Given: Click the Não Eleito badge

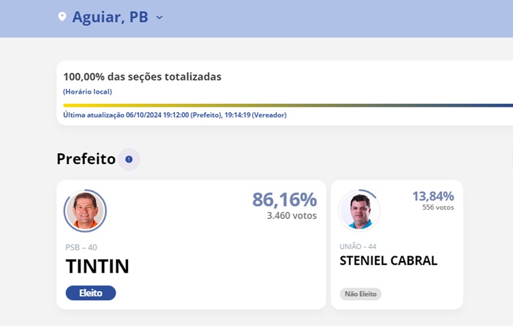Looking at the screenshot, I should coord(360,294).
